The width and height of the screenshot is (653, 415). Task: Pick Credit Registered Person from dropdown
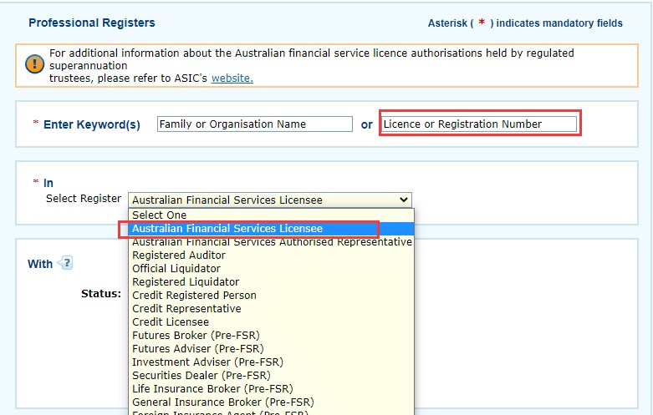(x=194, y=296)
